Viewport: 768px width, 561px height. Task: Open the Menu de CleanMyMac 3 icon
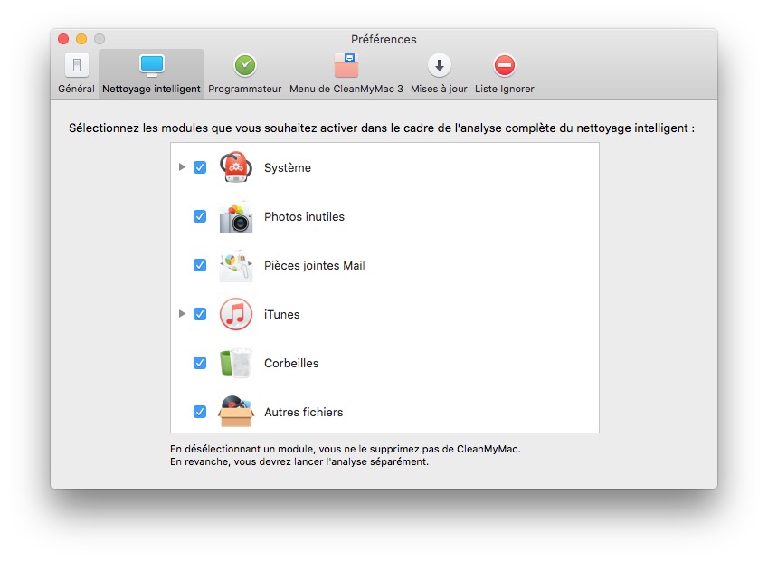(x=346, y=65)
